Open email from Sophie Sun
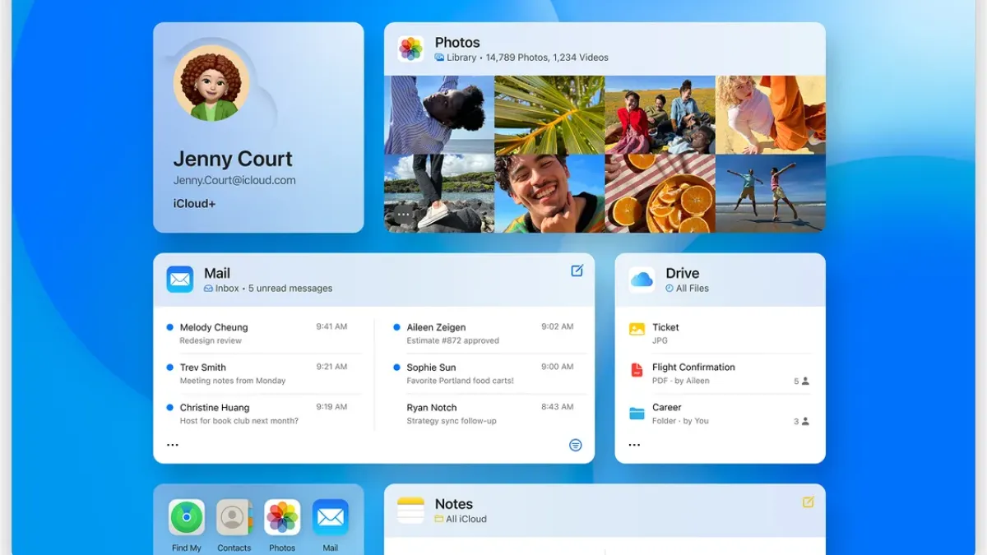The image size is (987, 555). (489, 373)
